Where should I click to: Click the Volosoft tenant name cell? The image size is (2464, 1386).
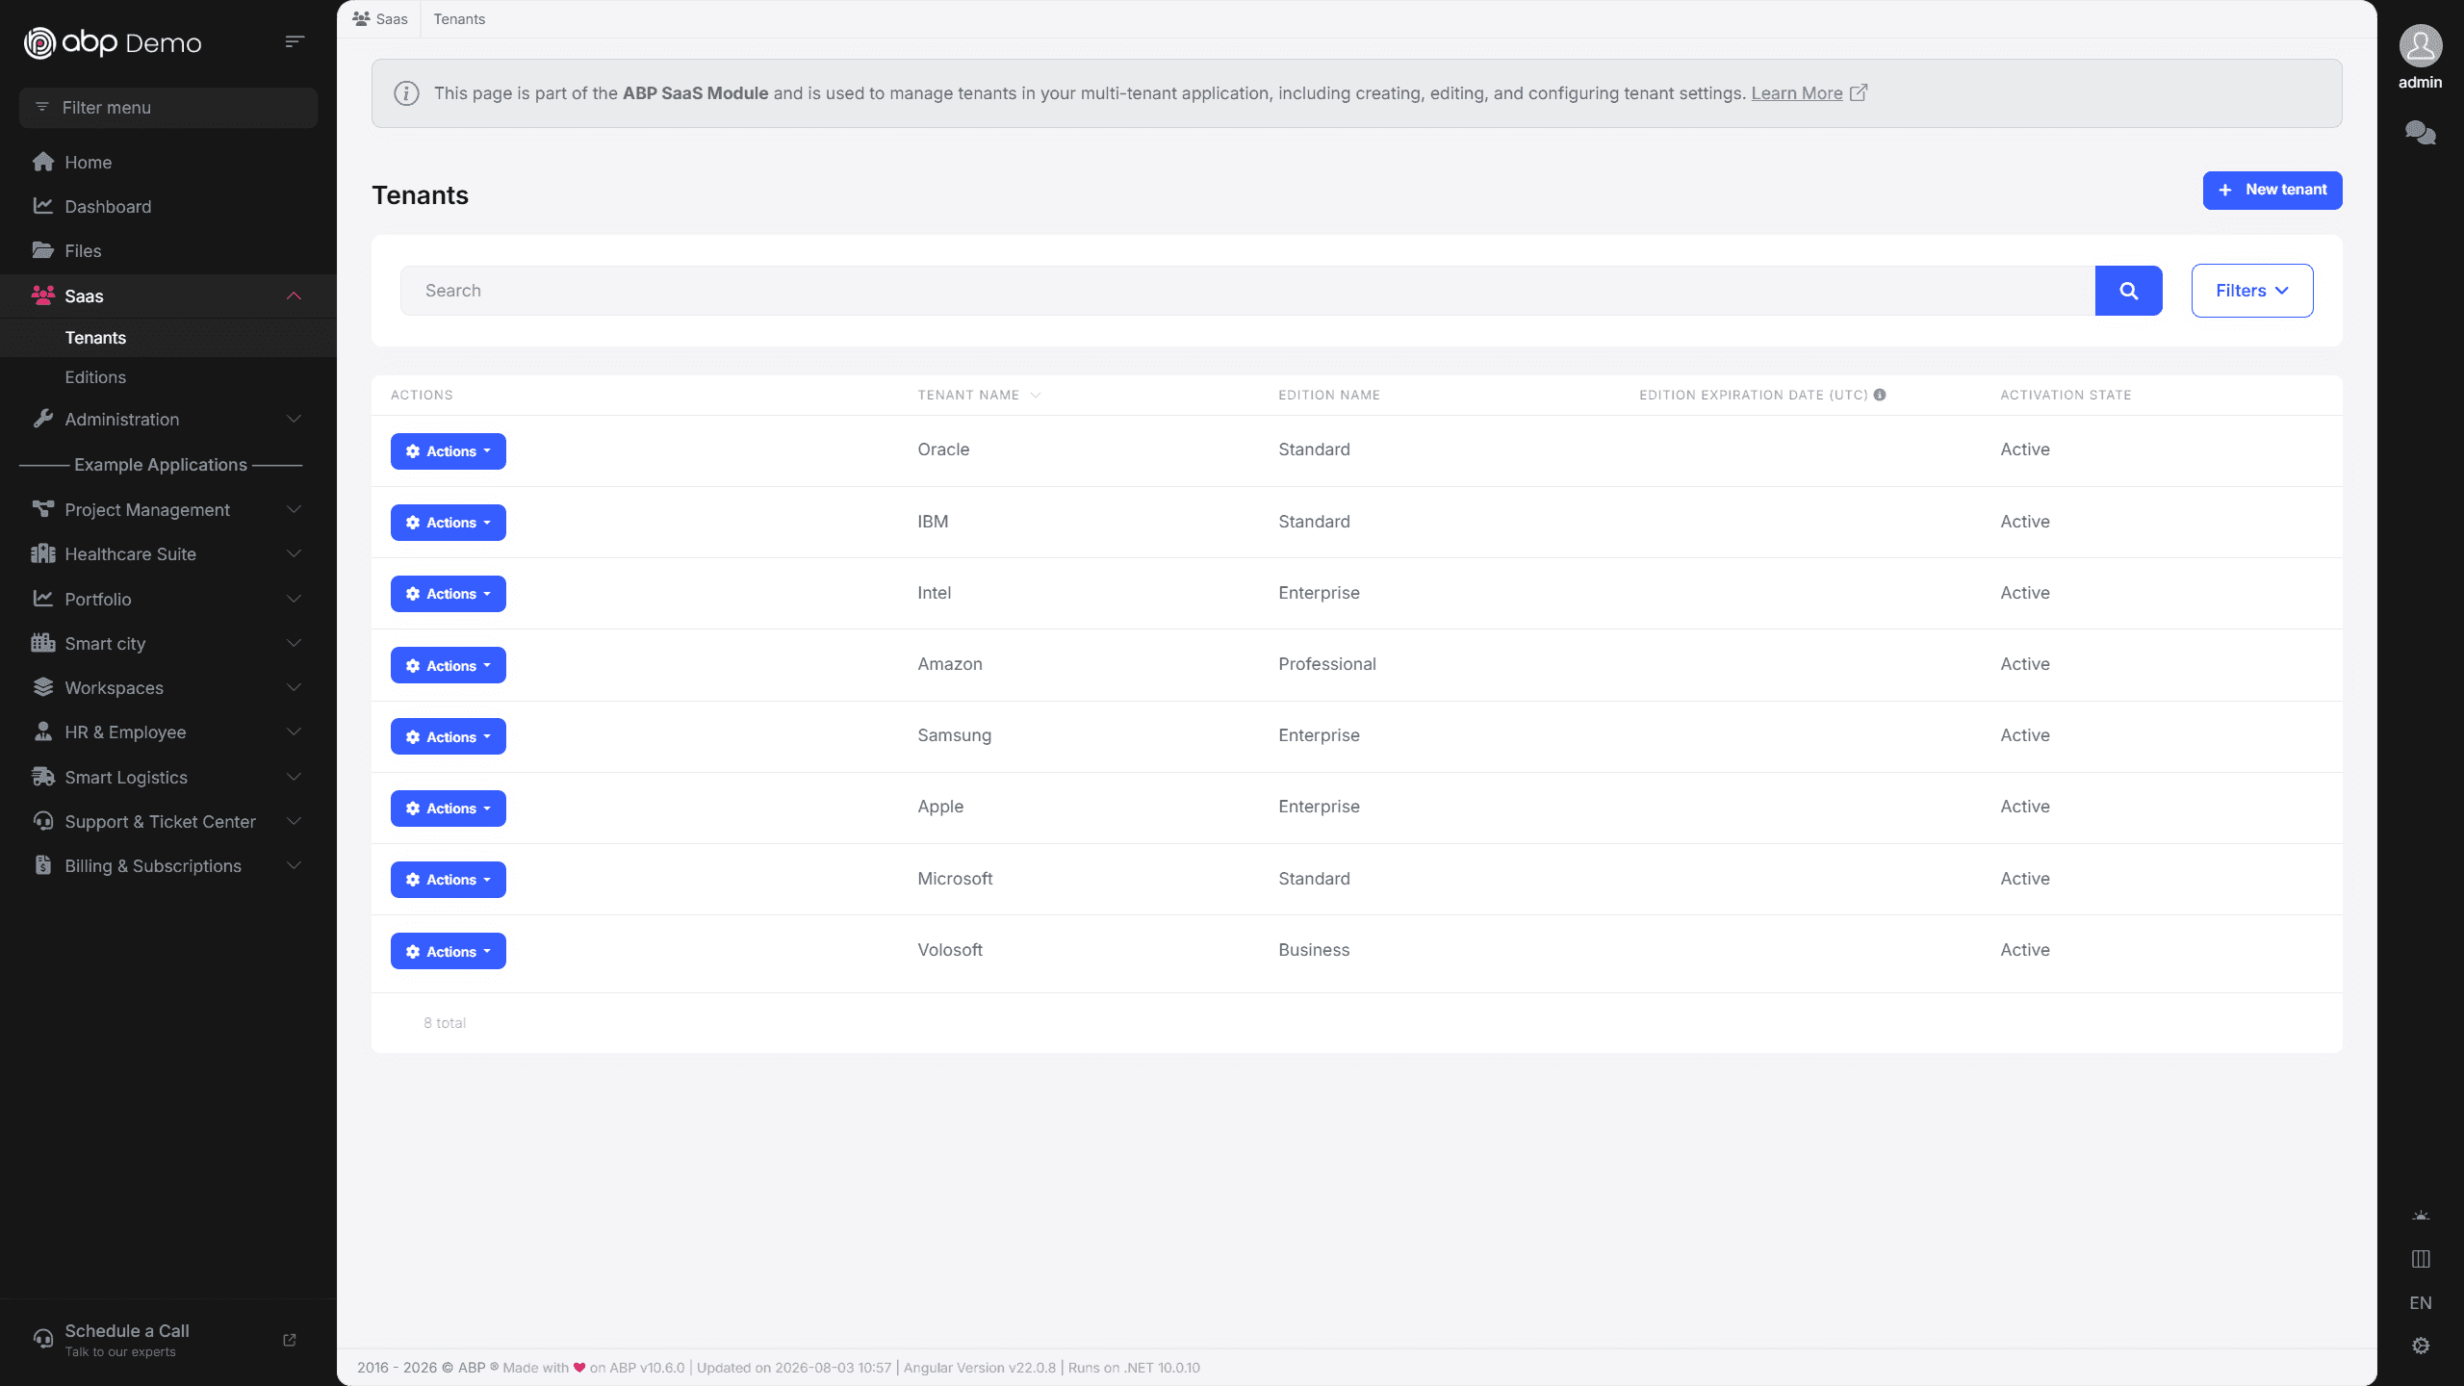tap(950, 950)
